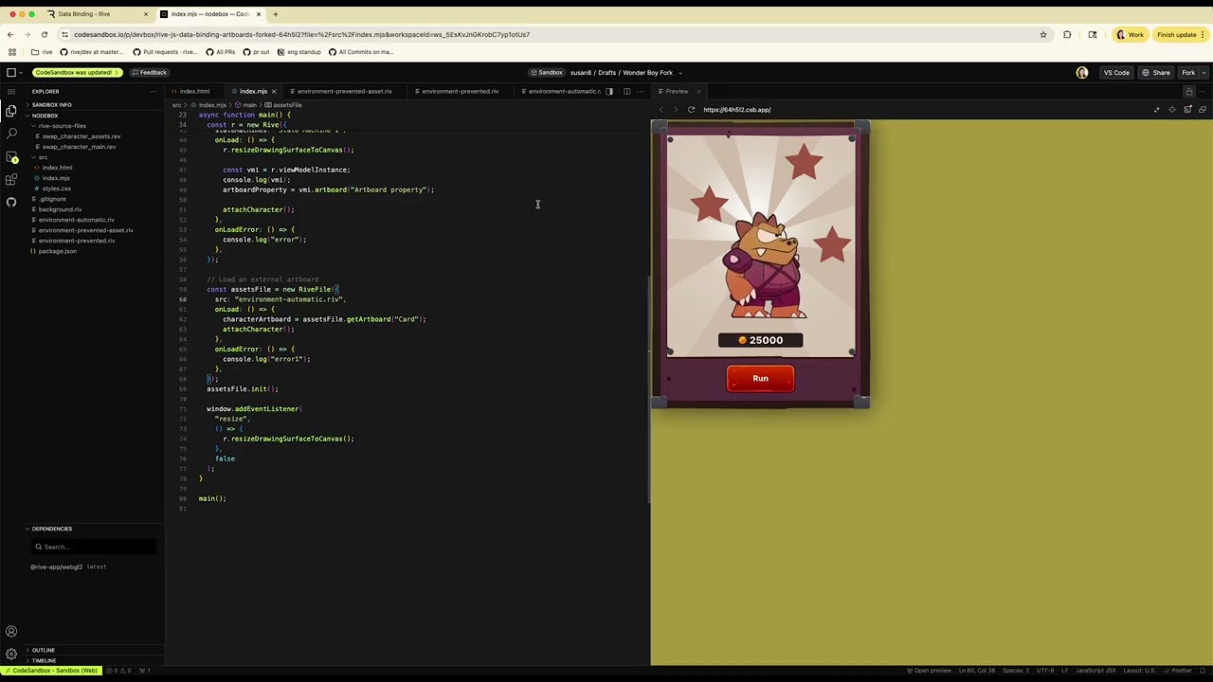The height and width of the screenshot is (682, 1213).
Task: Click the preview inspect diamond icon
Action: 1172,110
